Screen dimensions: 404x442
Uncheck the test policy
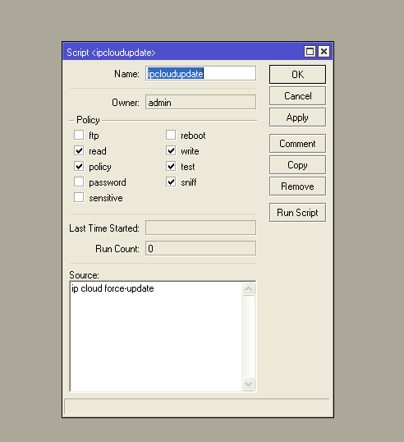point(171,166)
